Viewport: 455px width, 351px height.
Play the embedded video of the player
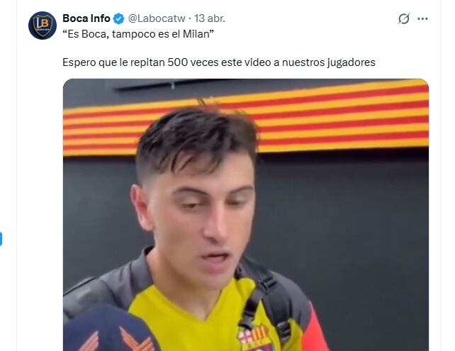pyautogui.click(x=246, y=215)
